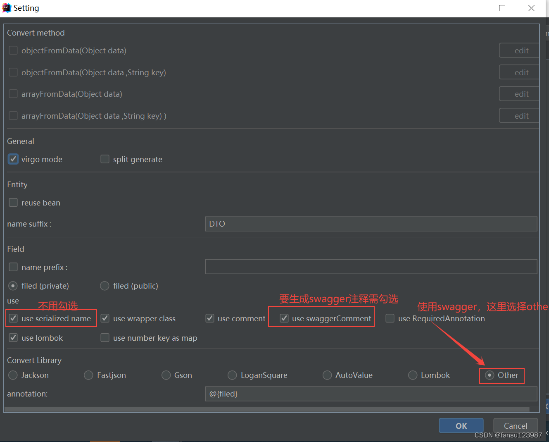Image resolution: width=549 pixels, height=442 pixels.
Task: Click the horizontal scrollbar at dialog bottom
Action: coord(267,409)
